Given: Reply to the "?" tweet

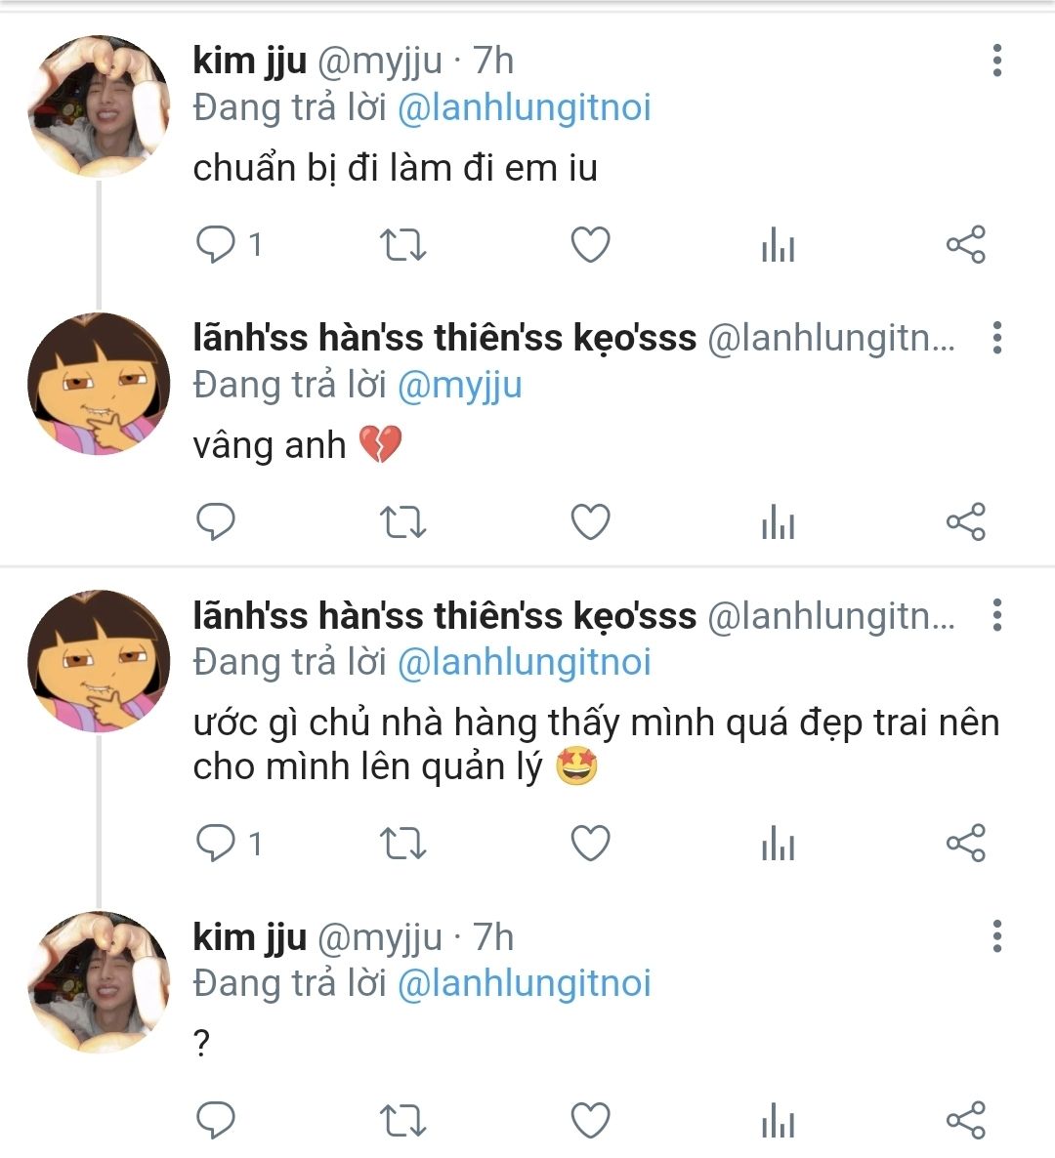Looking at the screenshot, I should [x=216, y=1120].
